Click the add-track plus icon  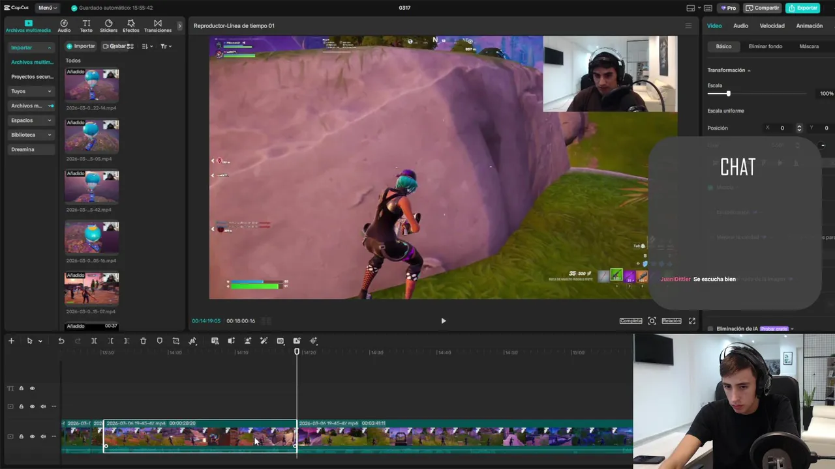[11, 341]
